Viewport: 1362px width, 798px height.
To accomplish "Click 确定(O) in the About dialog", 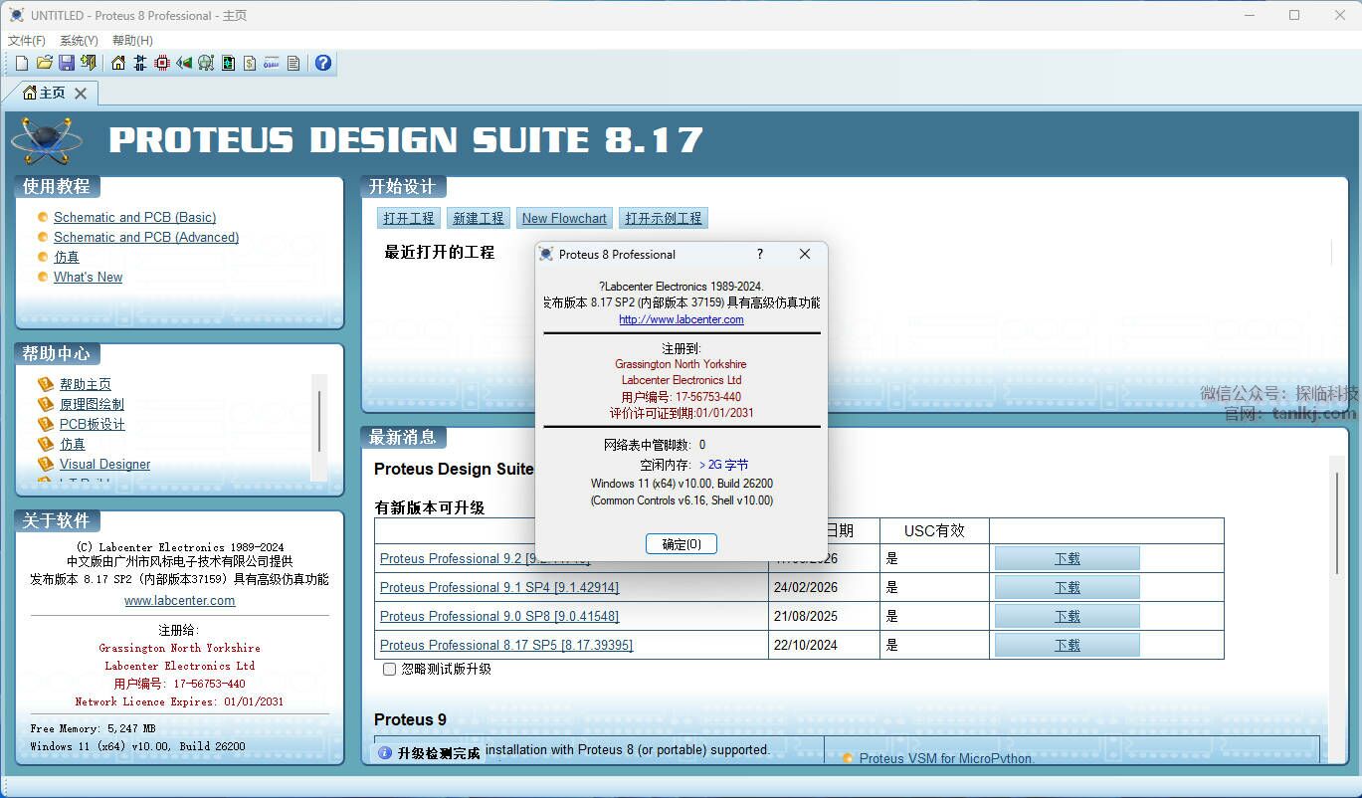I will click(x=681, y=544).
